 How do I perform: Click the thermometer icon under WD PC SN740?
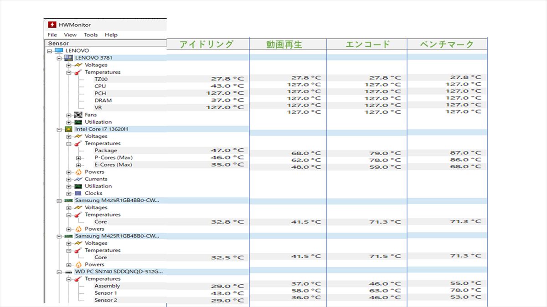click(x=78, y=279)
